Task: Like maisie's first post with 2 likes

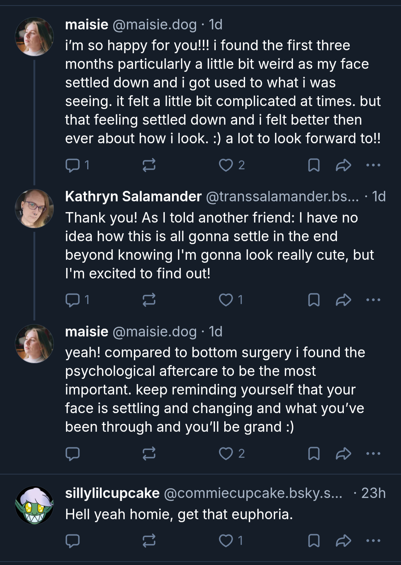Action: point(232,165)
